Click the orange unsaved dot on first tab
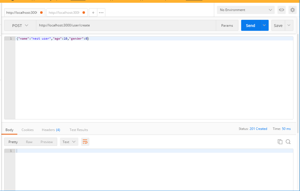This screenshot has height=191, width=300. pos(41,13)
